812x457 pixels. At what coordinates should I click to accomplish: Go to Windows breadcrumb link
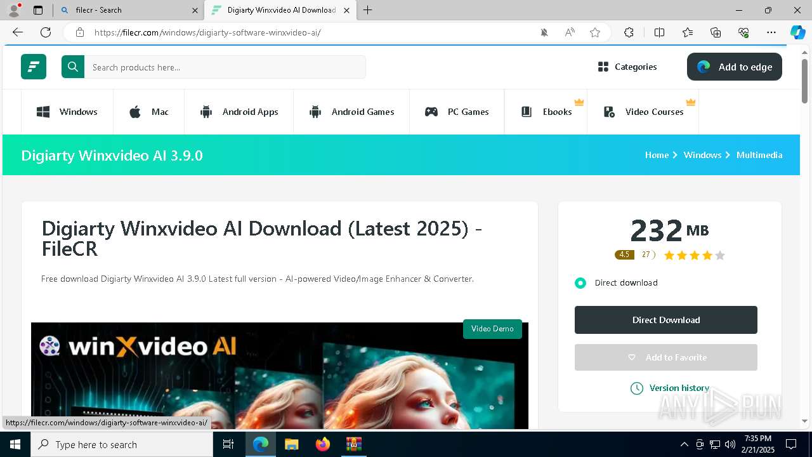pos(702,155)
